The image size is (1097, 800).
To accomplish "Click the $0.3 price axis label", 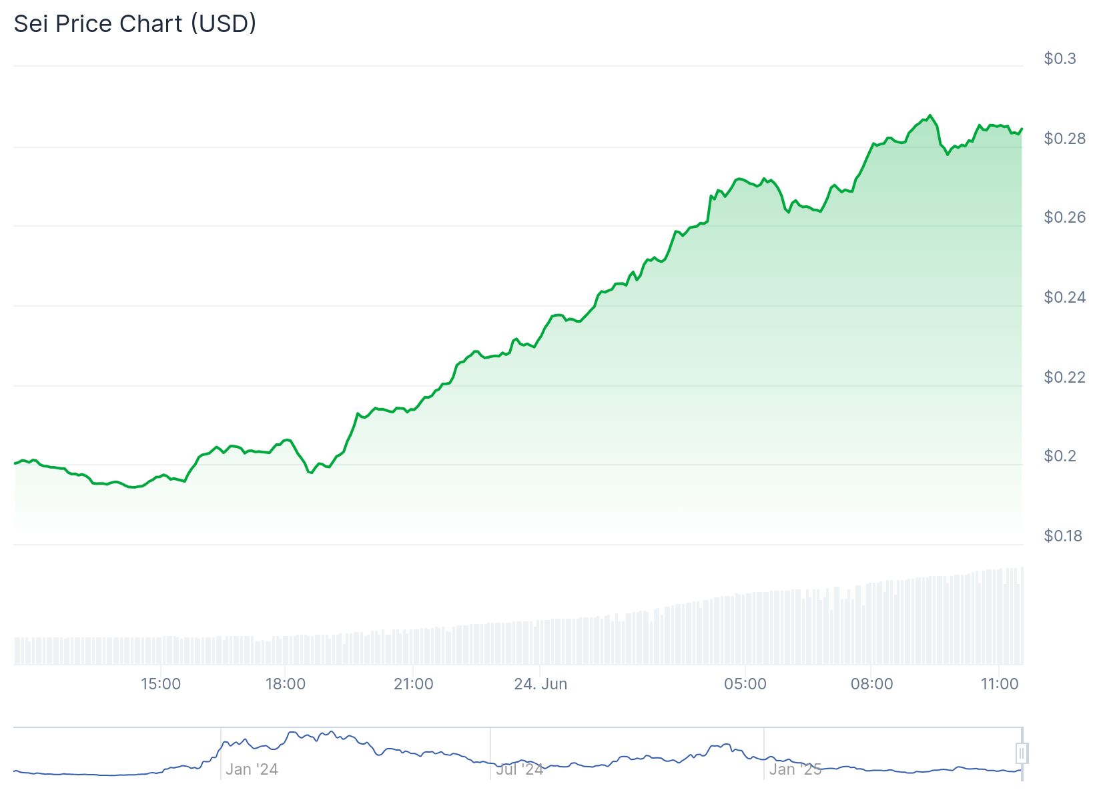I will click(1060, 59).
